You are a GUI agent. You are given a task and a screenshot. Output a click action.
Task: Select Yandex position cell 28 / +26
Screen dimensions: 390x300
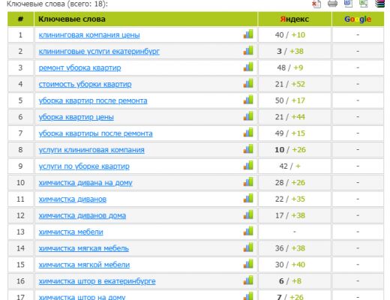pyautogui.click(x=295, y=182)
